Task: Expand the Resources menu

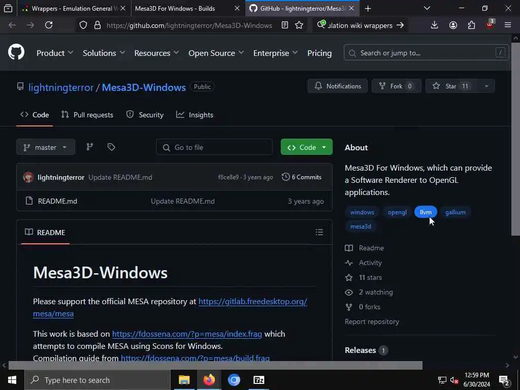Action: tap(156, 53)
